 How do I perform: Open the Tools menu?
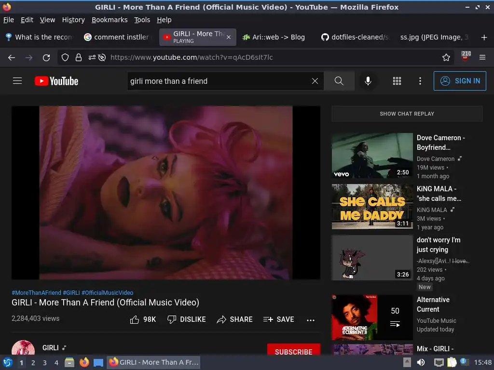[x=142, y=20]
